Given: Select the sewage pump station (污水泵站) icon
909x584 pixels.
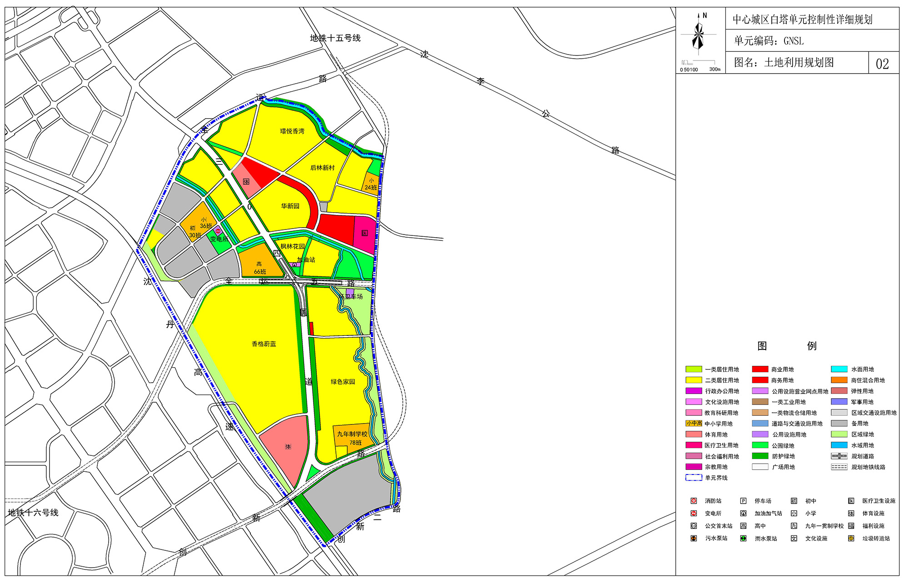Looking at the screenshot, I should (x=694, y=539).
